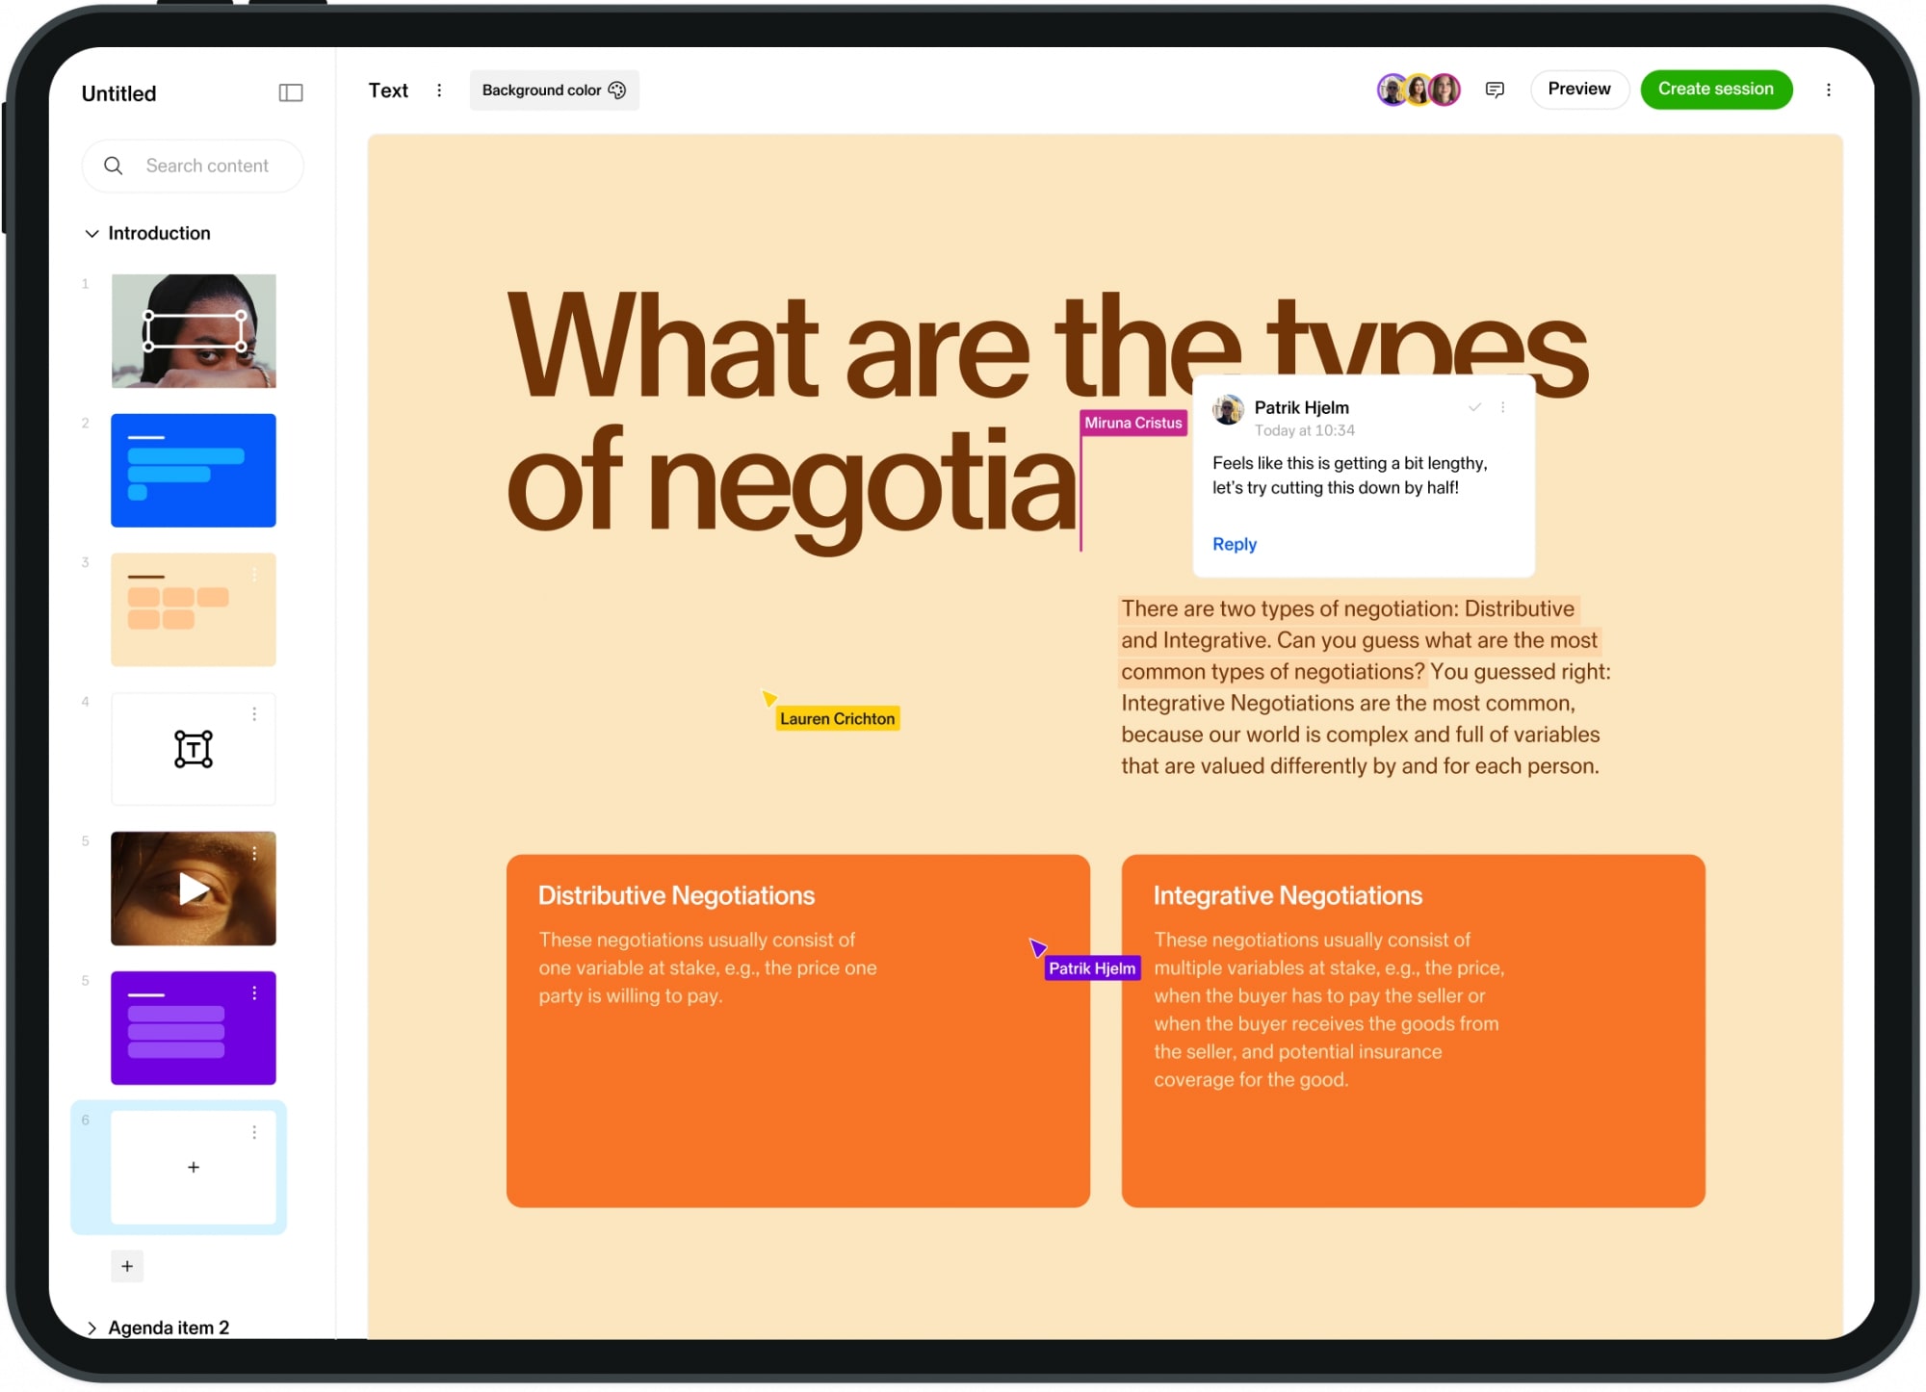Click Integrative card body text
This screenshot has width=1926, height=1392.
1329,1010
